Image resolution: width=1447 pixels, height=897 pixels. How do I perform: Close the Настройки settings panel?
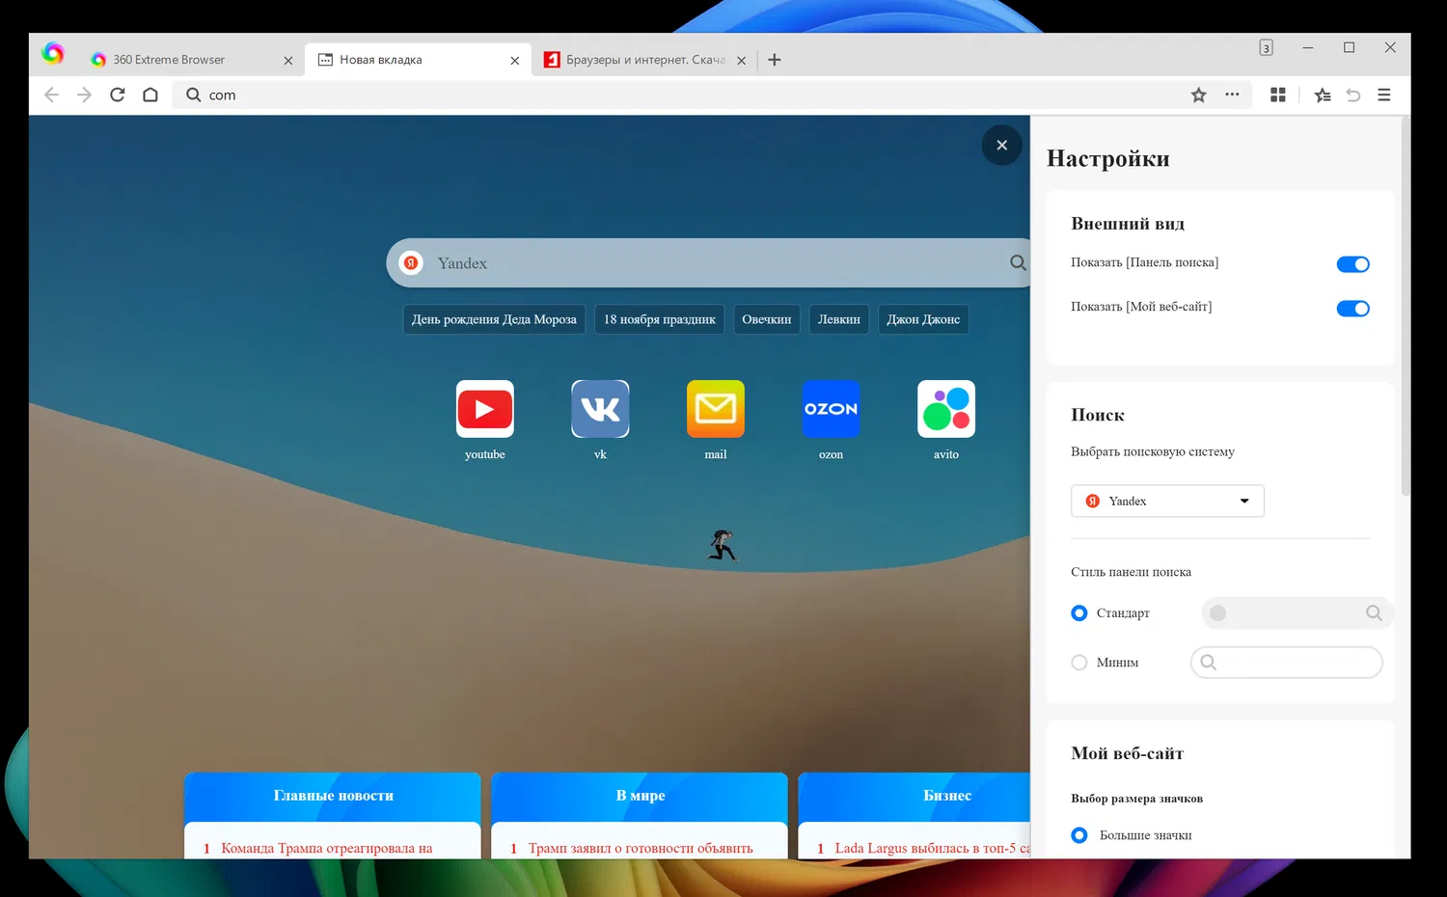[1002, 145]
